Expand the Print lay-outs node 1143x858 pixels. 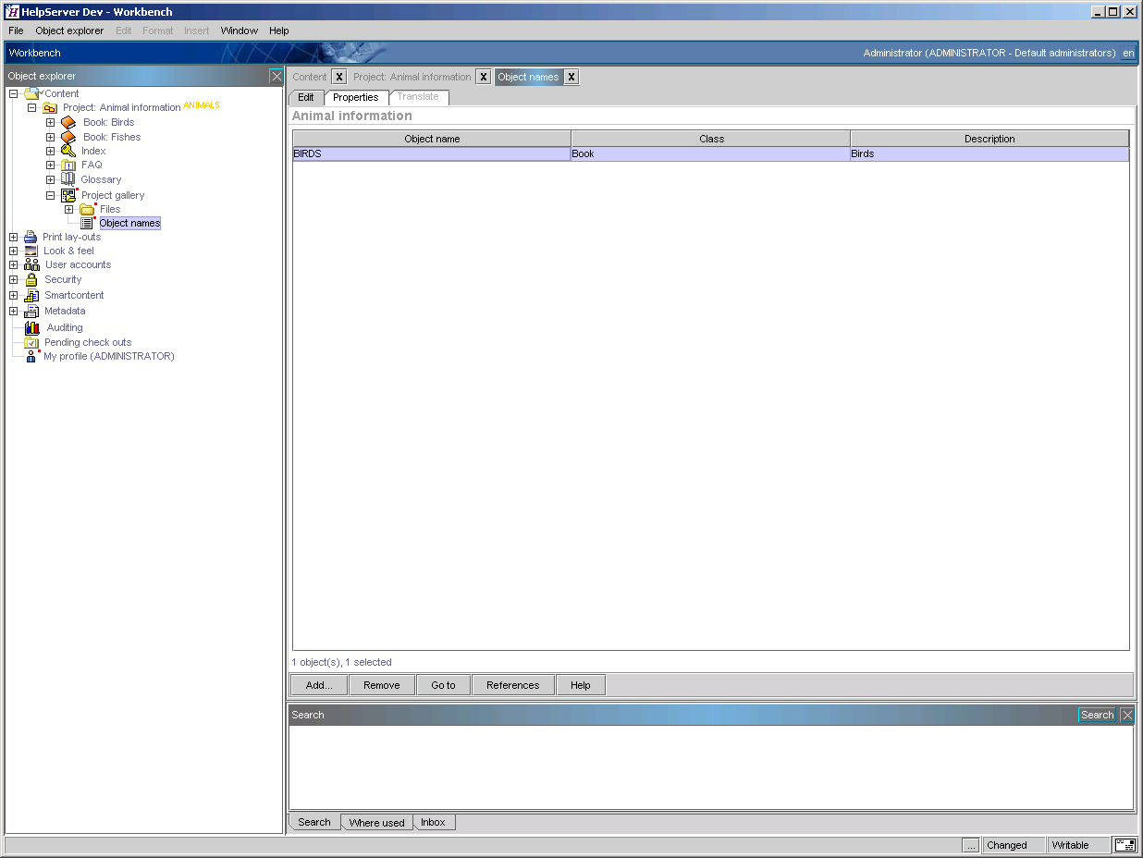point(14,237)
